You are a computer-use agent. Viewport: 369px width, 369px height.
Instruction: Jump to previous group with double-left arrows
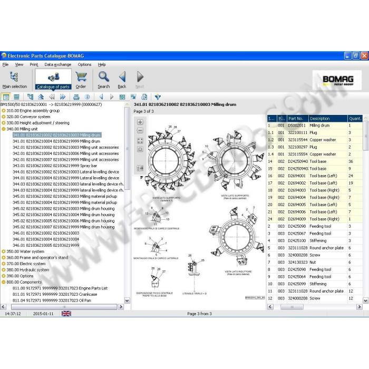[52, 96]
